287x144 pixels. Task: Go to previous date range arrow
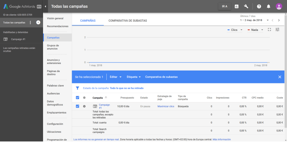coord(273,20)
